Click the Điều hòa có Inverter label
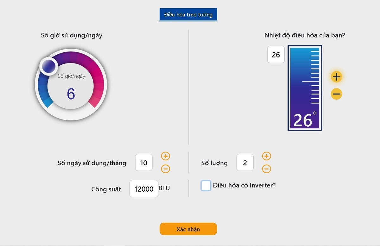Image resolution: width=380 pixels, height=246 pixels. click(x=244, y=185)
